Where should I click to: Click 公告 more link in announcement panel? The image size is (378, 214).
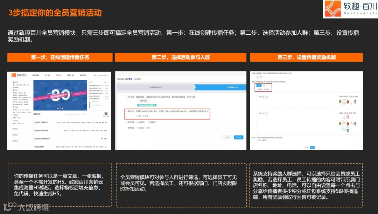tap(106, 82)
